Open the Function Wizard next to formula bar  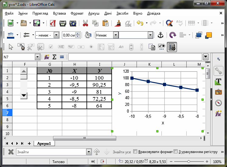pyautogui.click(x=47, y=57)
